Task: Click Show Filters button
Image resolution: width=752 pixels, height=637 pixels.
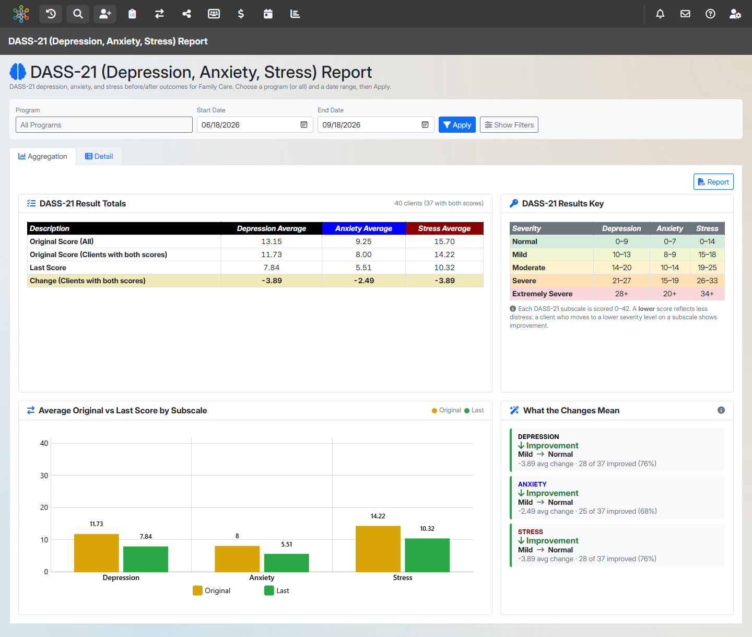Action: [x=509, y=125]
